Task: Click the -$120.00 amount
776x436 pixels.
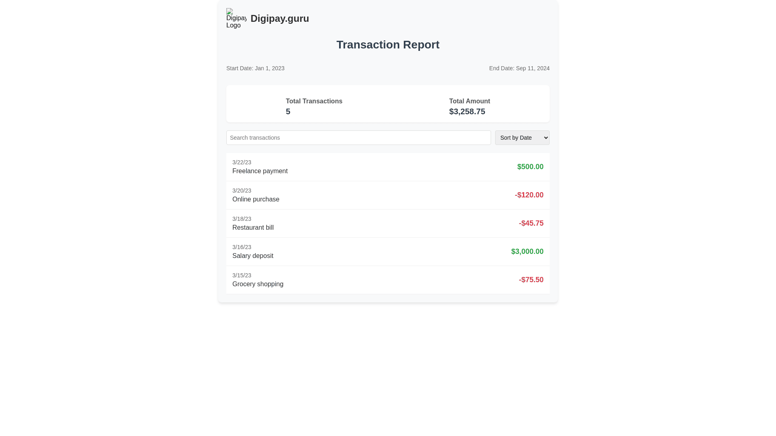Action: tap(529, 195)
